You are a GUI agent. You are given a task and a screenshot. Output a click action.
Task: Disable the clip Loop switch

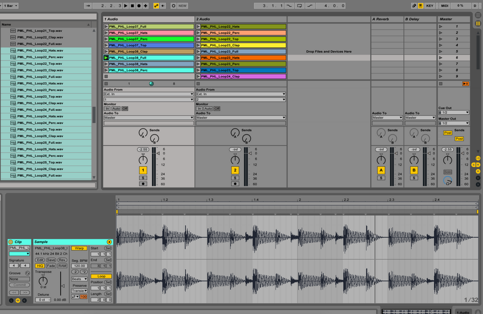coord(101,276)
